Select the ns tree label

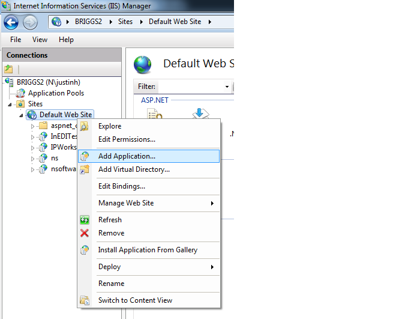point(55,158)
